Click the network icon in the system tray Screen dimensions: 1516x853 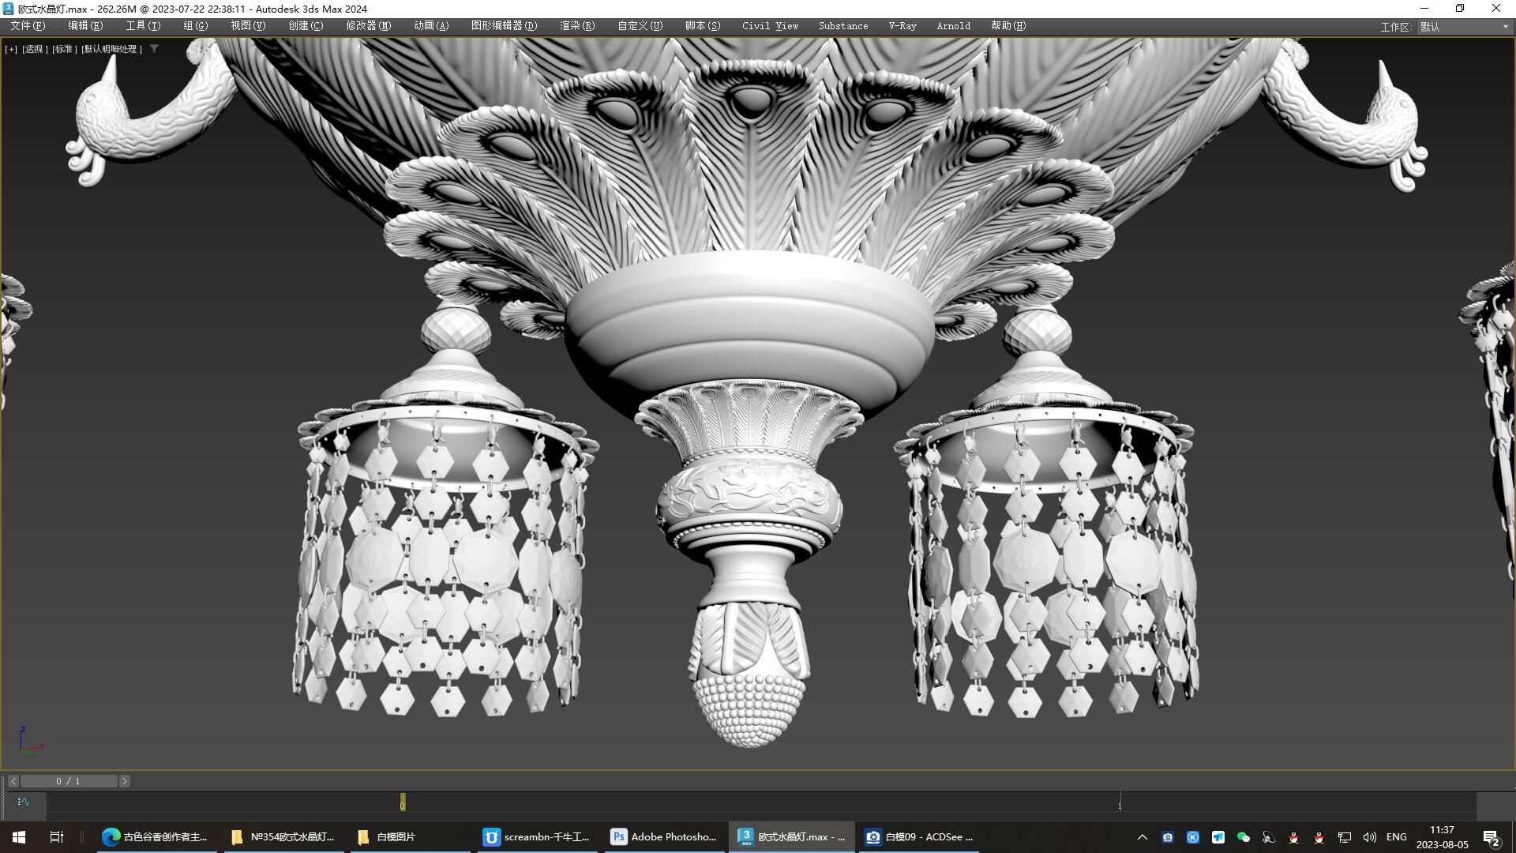pyautogui.click(x=1343, y=836)
